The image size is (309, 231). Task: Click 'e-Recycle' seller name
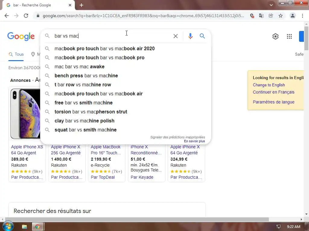[x=100, y=165]
